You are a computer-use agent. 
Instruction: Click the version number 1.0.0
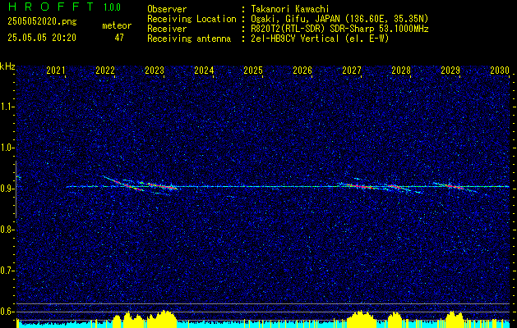[112, 7]
